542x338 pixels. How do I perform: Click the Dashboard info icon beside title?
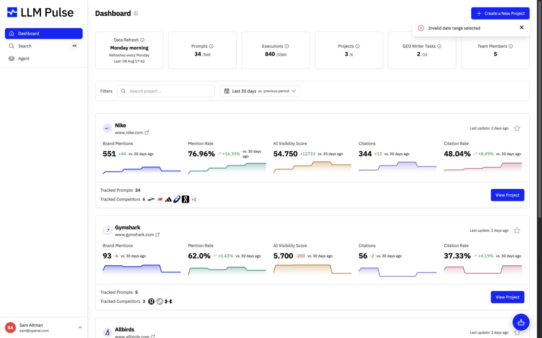point(136,14)
